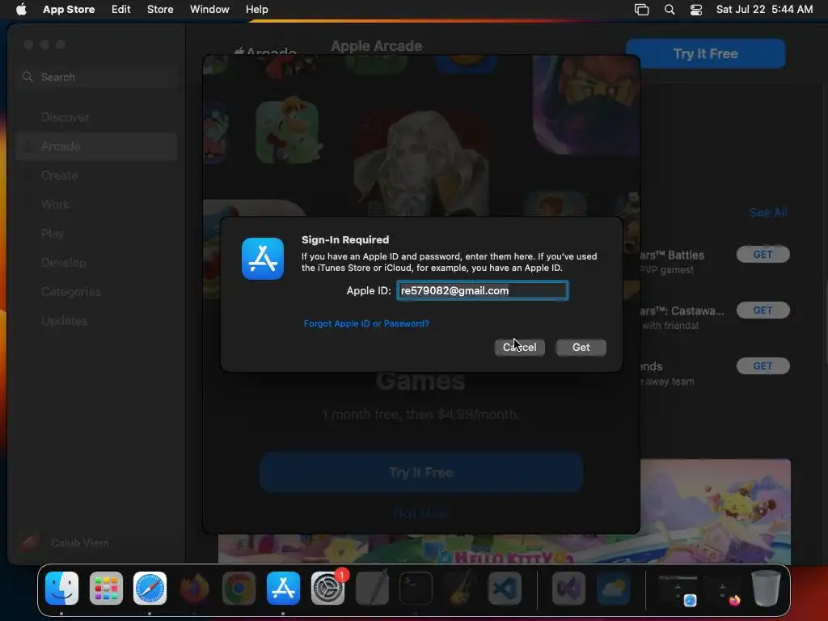Open Trash from the Dock
The height and width of the screenshot is (621, 828).
pos(766,588)
